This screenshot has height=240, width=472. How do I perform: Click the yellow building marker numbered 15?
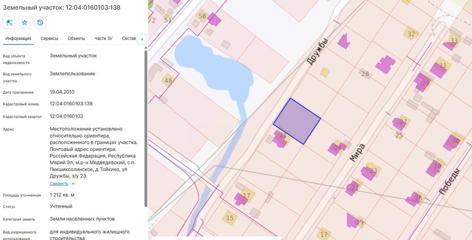[x=230, y=218]
